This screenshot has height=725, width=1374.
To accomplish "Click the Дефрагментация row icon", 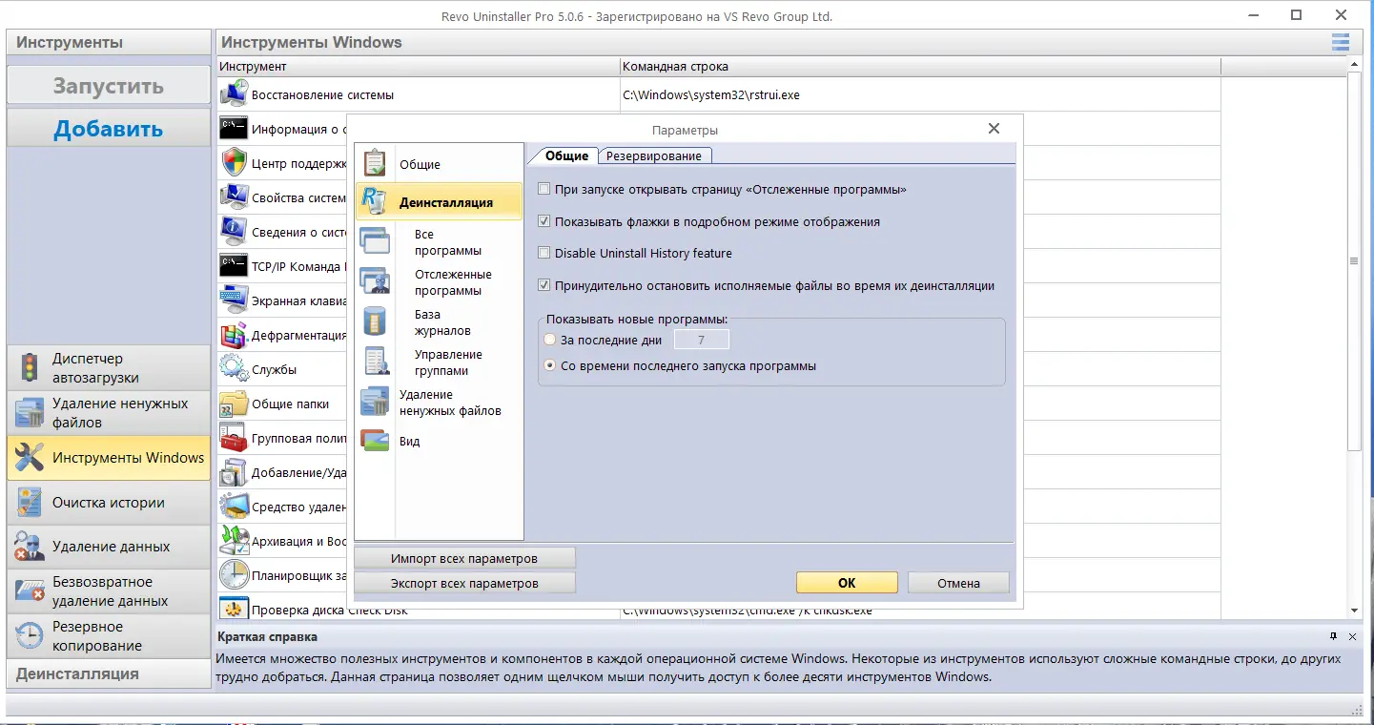I will click(234, 335).
